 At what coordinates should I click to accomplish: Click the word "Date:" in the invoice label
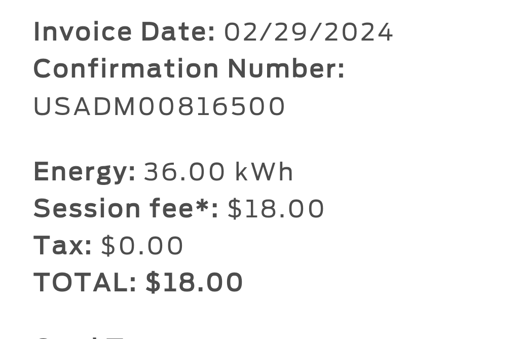[177, 32]
